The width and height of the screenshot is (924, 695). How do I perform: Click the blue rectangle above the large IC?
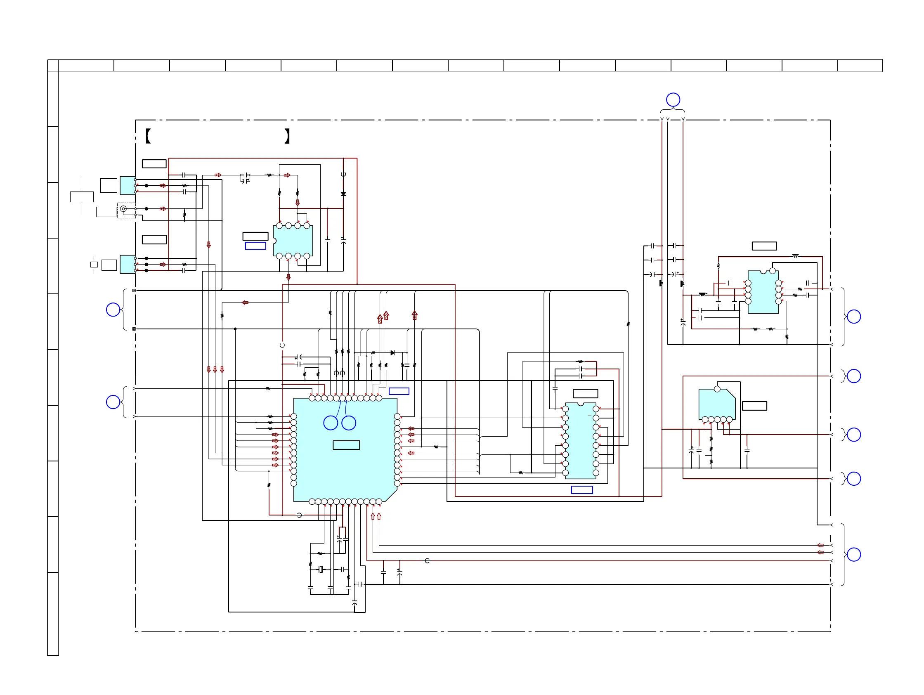point(399,391)
